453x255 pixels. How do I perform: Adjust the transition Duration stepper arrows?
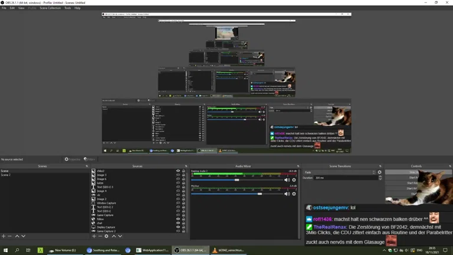[x=380, y=178]
